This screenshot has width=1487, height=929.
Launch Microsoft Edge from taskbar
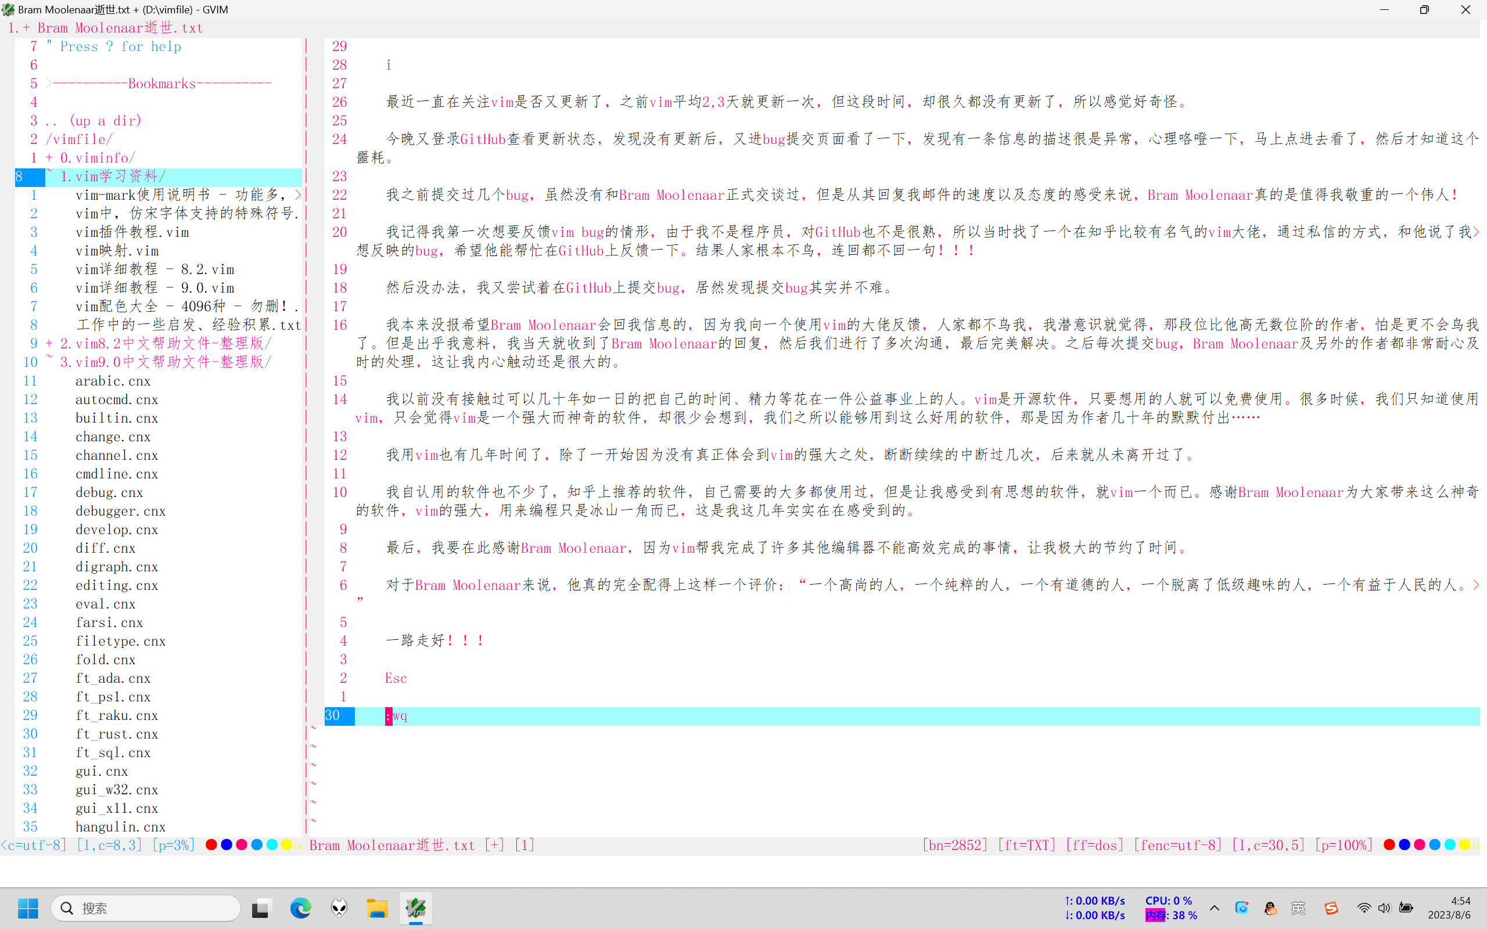[x=300, y=908]
